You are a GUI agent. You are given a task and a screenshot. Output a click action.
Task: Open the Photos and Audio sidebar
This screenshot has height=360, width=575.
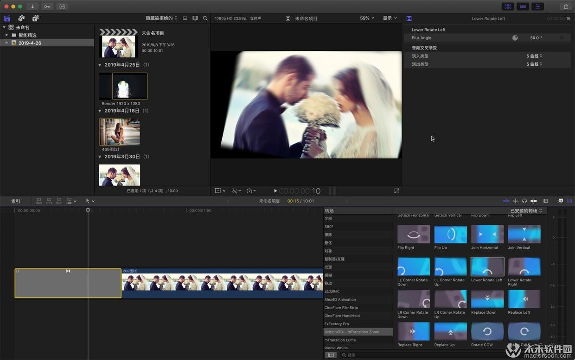pyautogui.click(x=21, y=19)
